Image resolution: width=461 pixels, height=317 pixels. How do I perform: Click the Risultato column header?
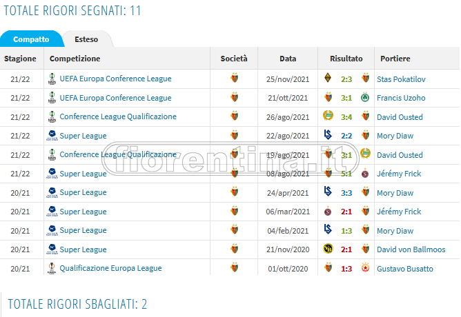(346, 59)
